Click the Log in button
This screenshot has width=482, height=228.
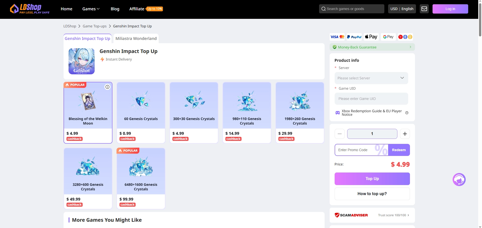coord(450,9)
